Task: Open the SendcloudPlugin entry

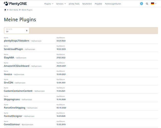Action: pyautogui.click(x=13, y=49)
